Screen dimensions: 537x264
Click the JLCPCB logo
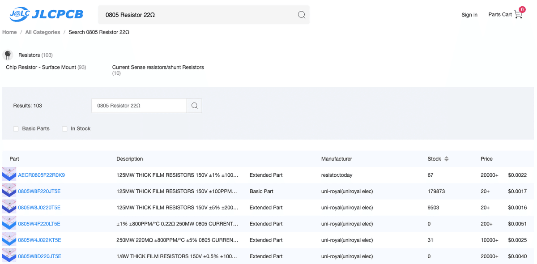[47, 14]
